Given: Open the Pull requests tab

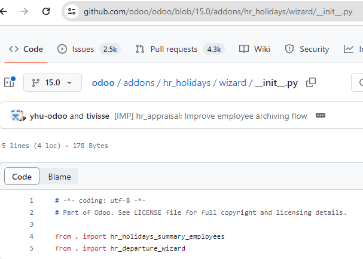Looking at the screenshot, I should tap(180, 49).
